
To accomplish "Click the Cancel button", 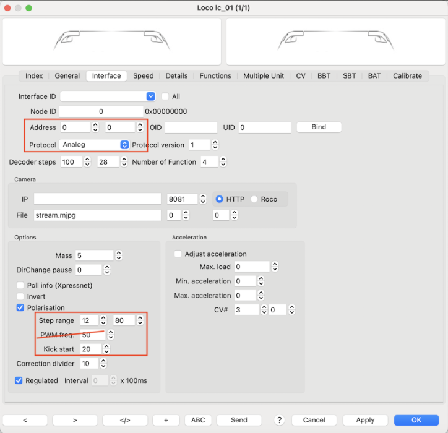I will [314, 420].
